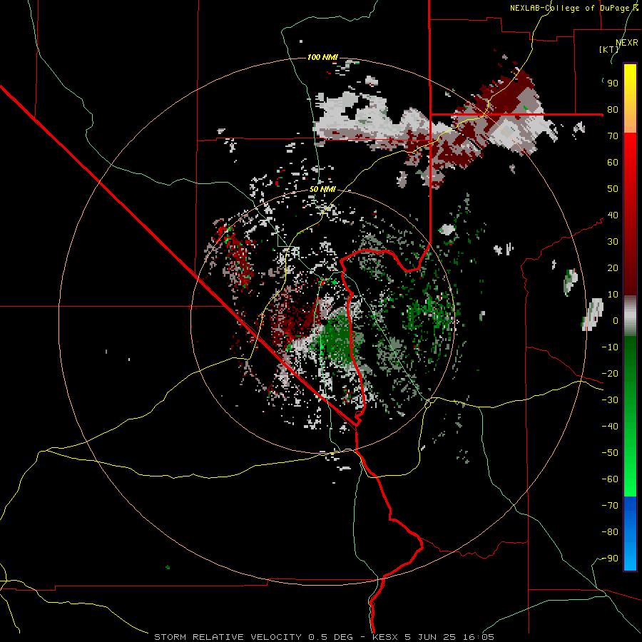Click the blue bottom segment of color bar
Image resolution: width=642 pixels, height=642 pixels.
coord(630,534)
